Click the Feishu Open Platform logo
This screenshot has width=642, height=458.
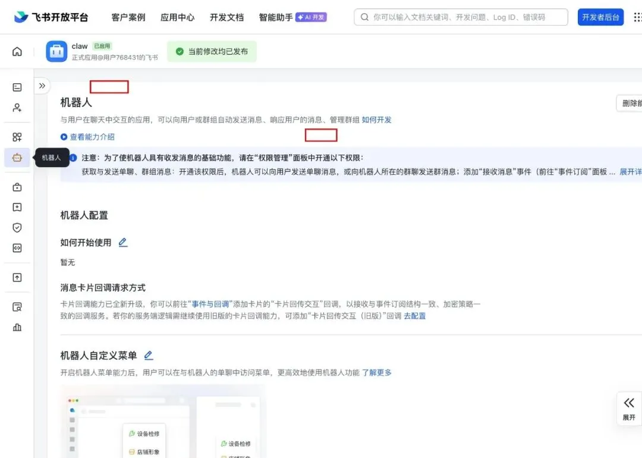tap(51, 17)
